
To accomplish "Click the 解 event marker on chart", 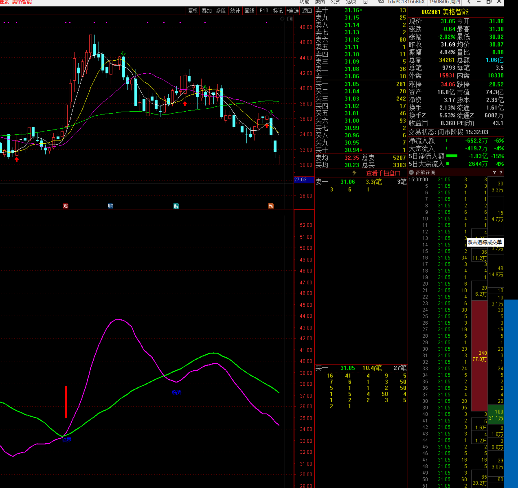I will click(176, 206).
